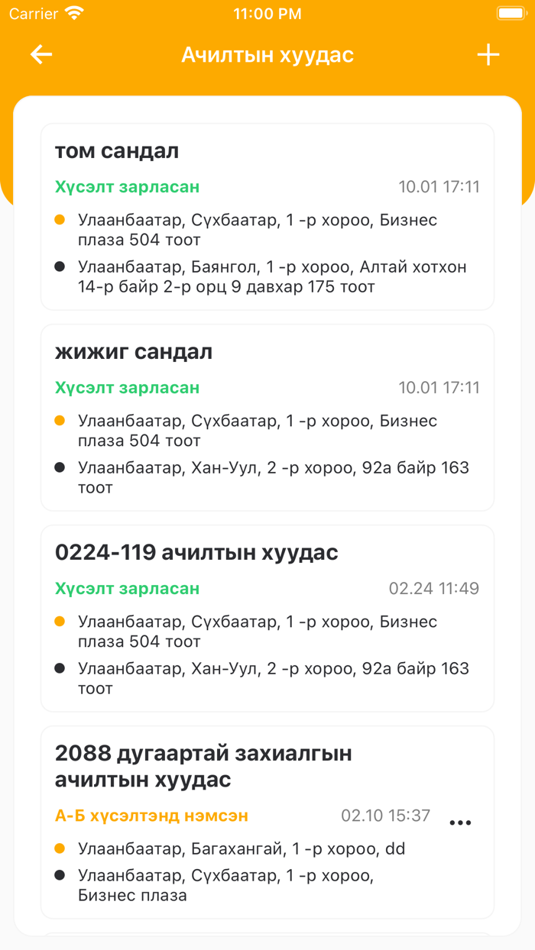Viewport: 535px width, 950px height.
Task: Tap Хүсэлт зарласан status on том сандал
Action: click(x=127, y=187)
